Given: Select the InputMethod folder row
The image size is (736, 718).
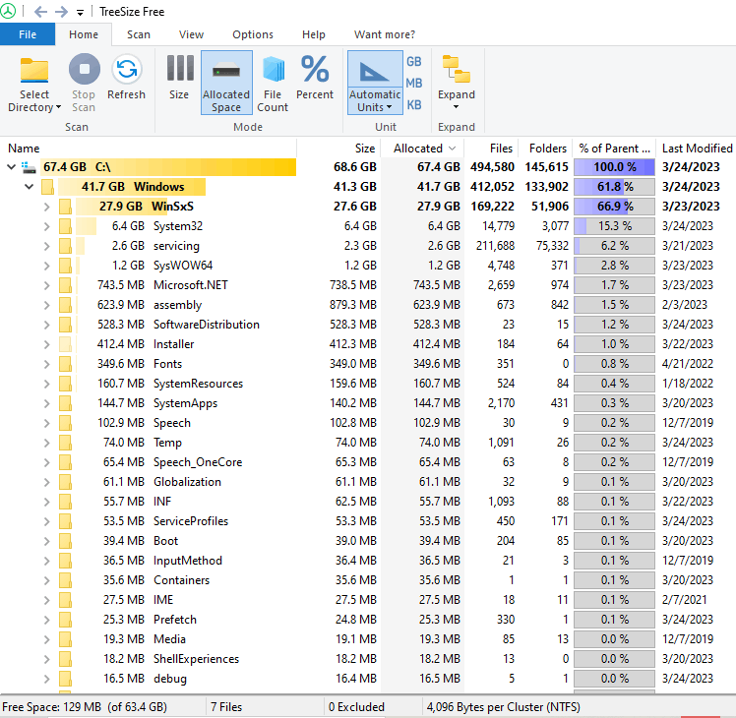Looking at the screenshot, I should tap(368, 561).
